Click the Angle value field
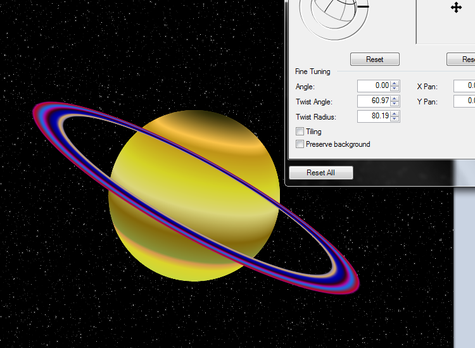This screenshot has width=475, height=348. coord(374,86)
